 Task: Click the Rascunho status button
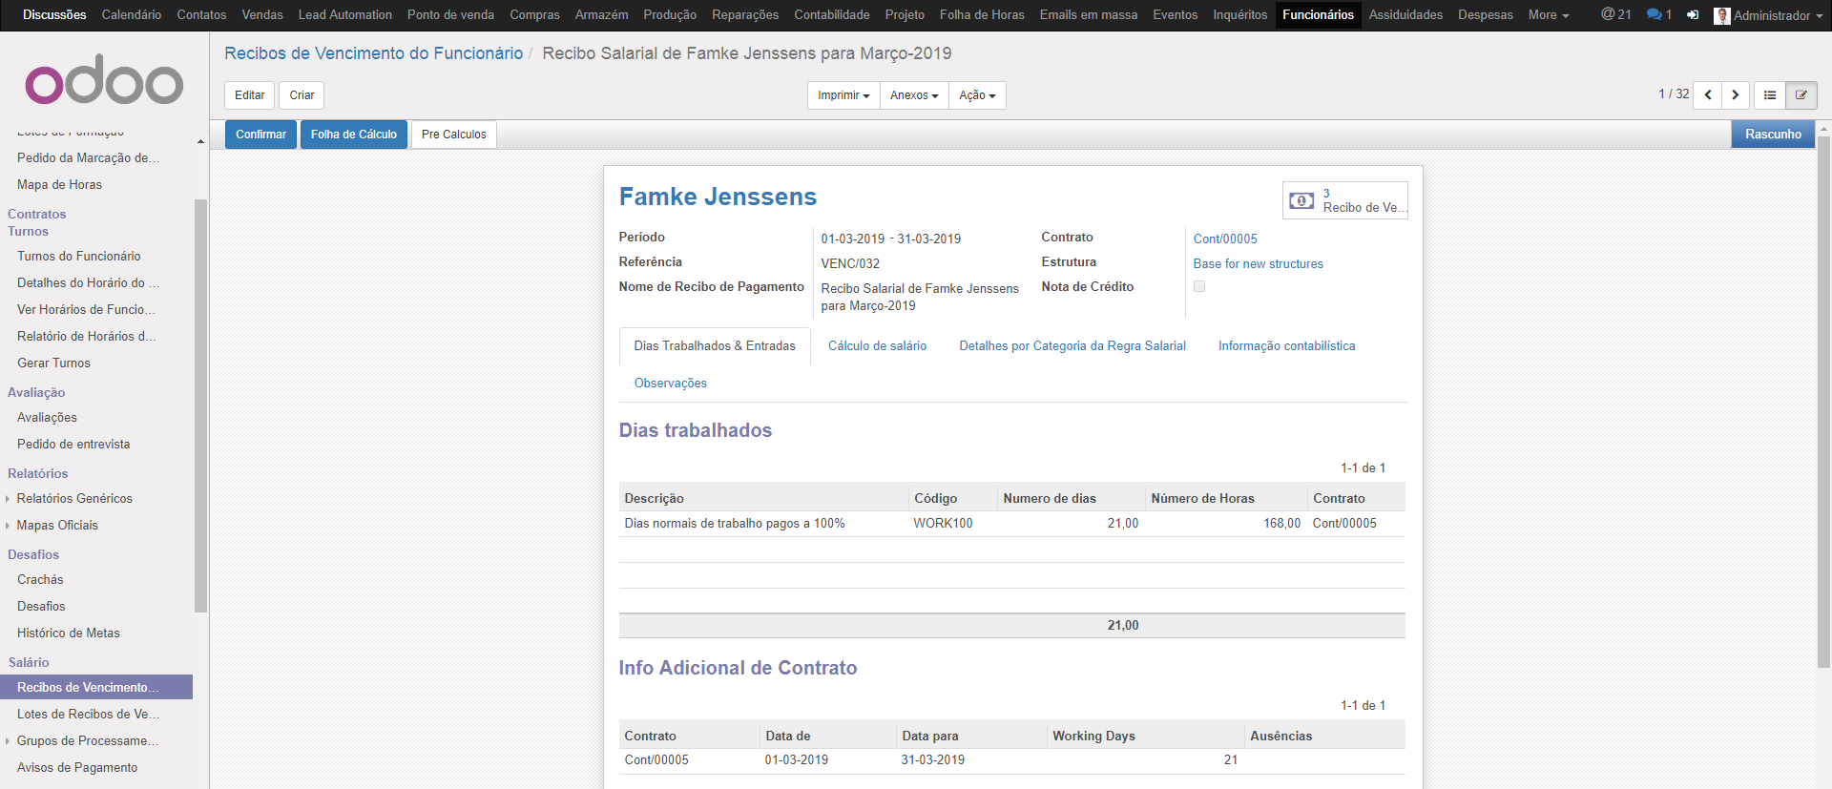tap(1774, 135)
